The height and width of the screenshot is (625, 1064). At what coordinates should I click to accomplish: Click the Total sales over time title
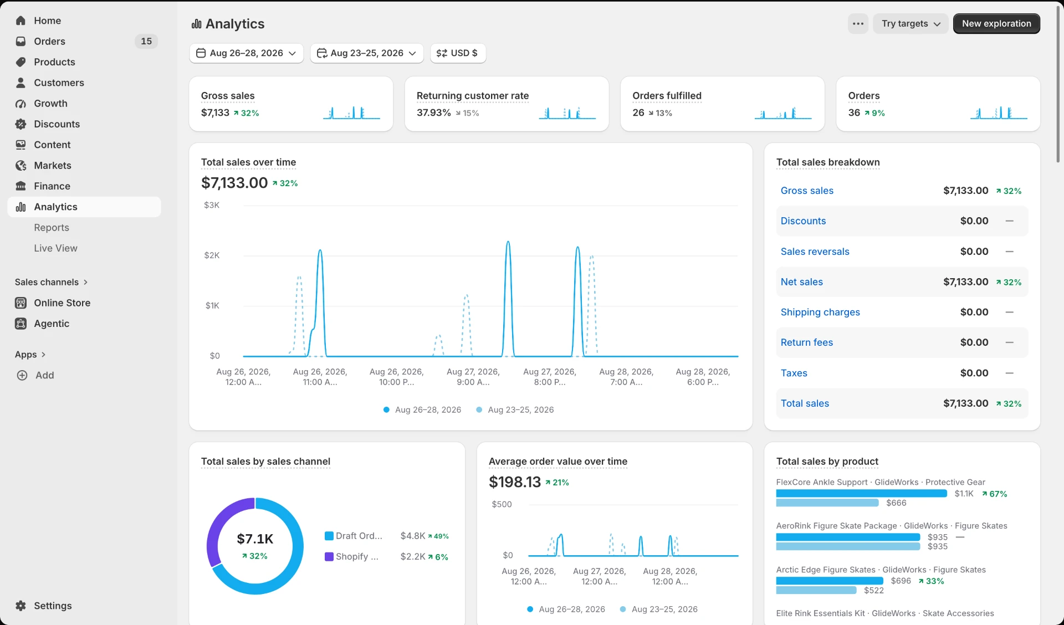coord(248,162)
